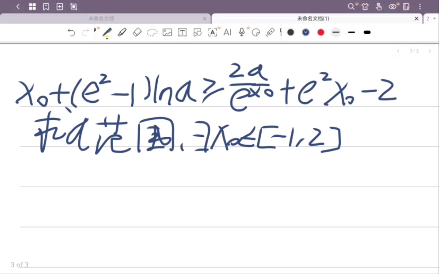This screenshot has height=274, width=439.
Task: Toggle the shapes recognition tool
Action: point(197,32)
